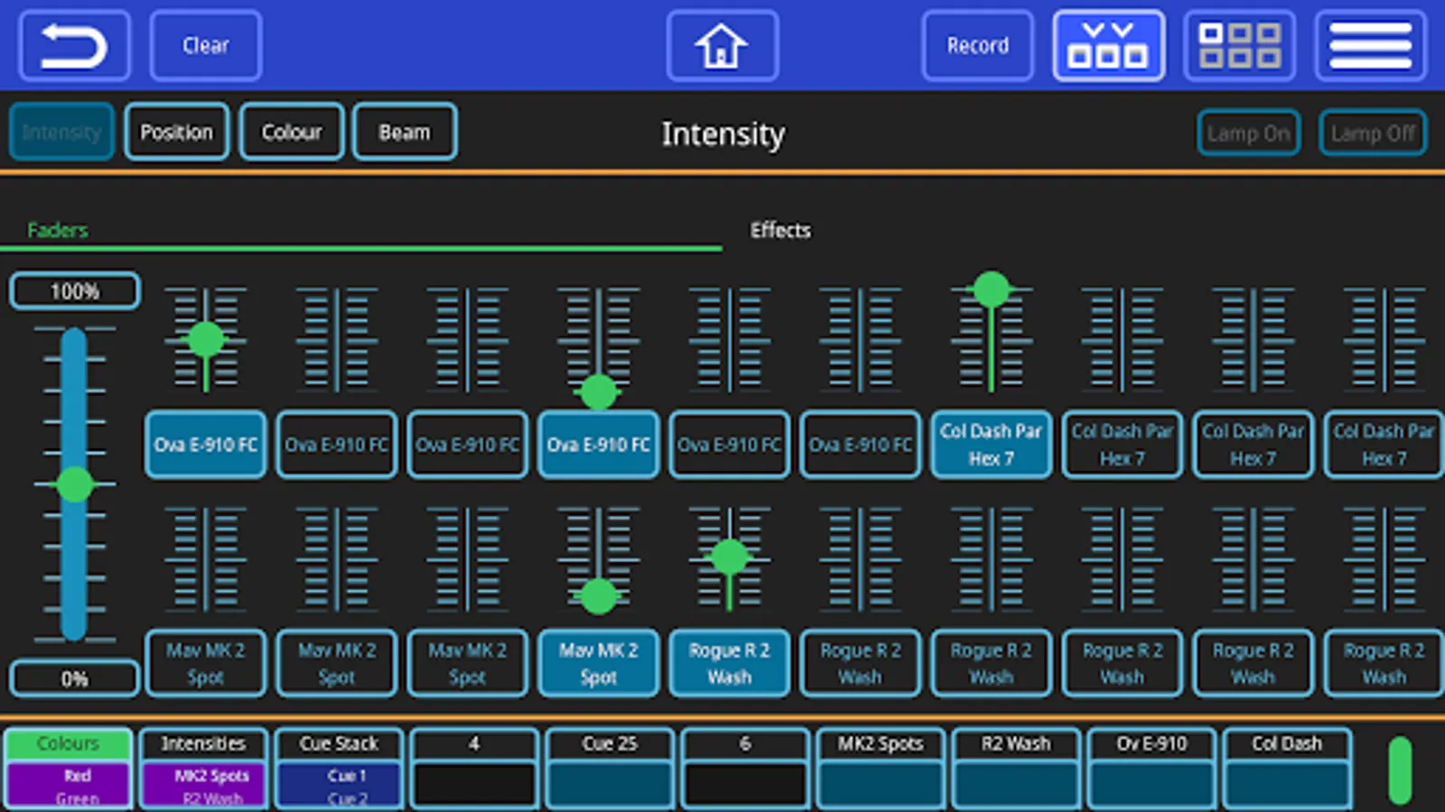Click the back arrow icon
Image resolution: width=1445 pixels, height=812 pixels.
(74, 45)
